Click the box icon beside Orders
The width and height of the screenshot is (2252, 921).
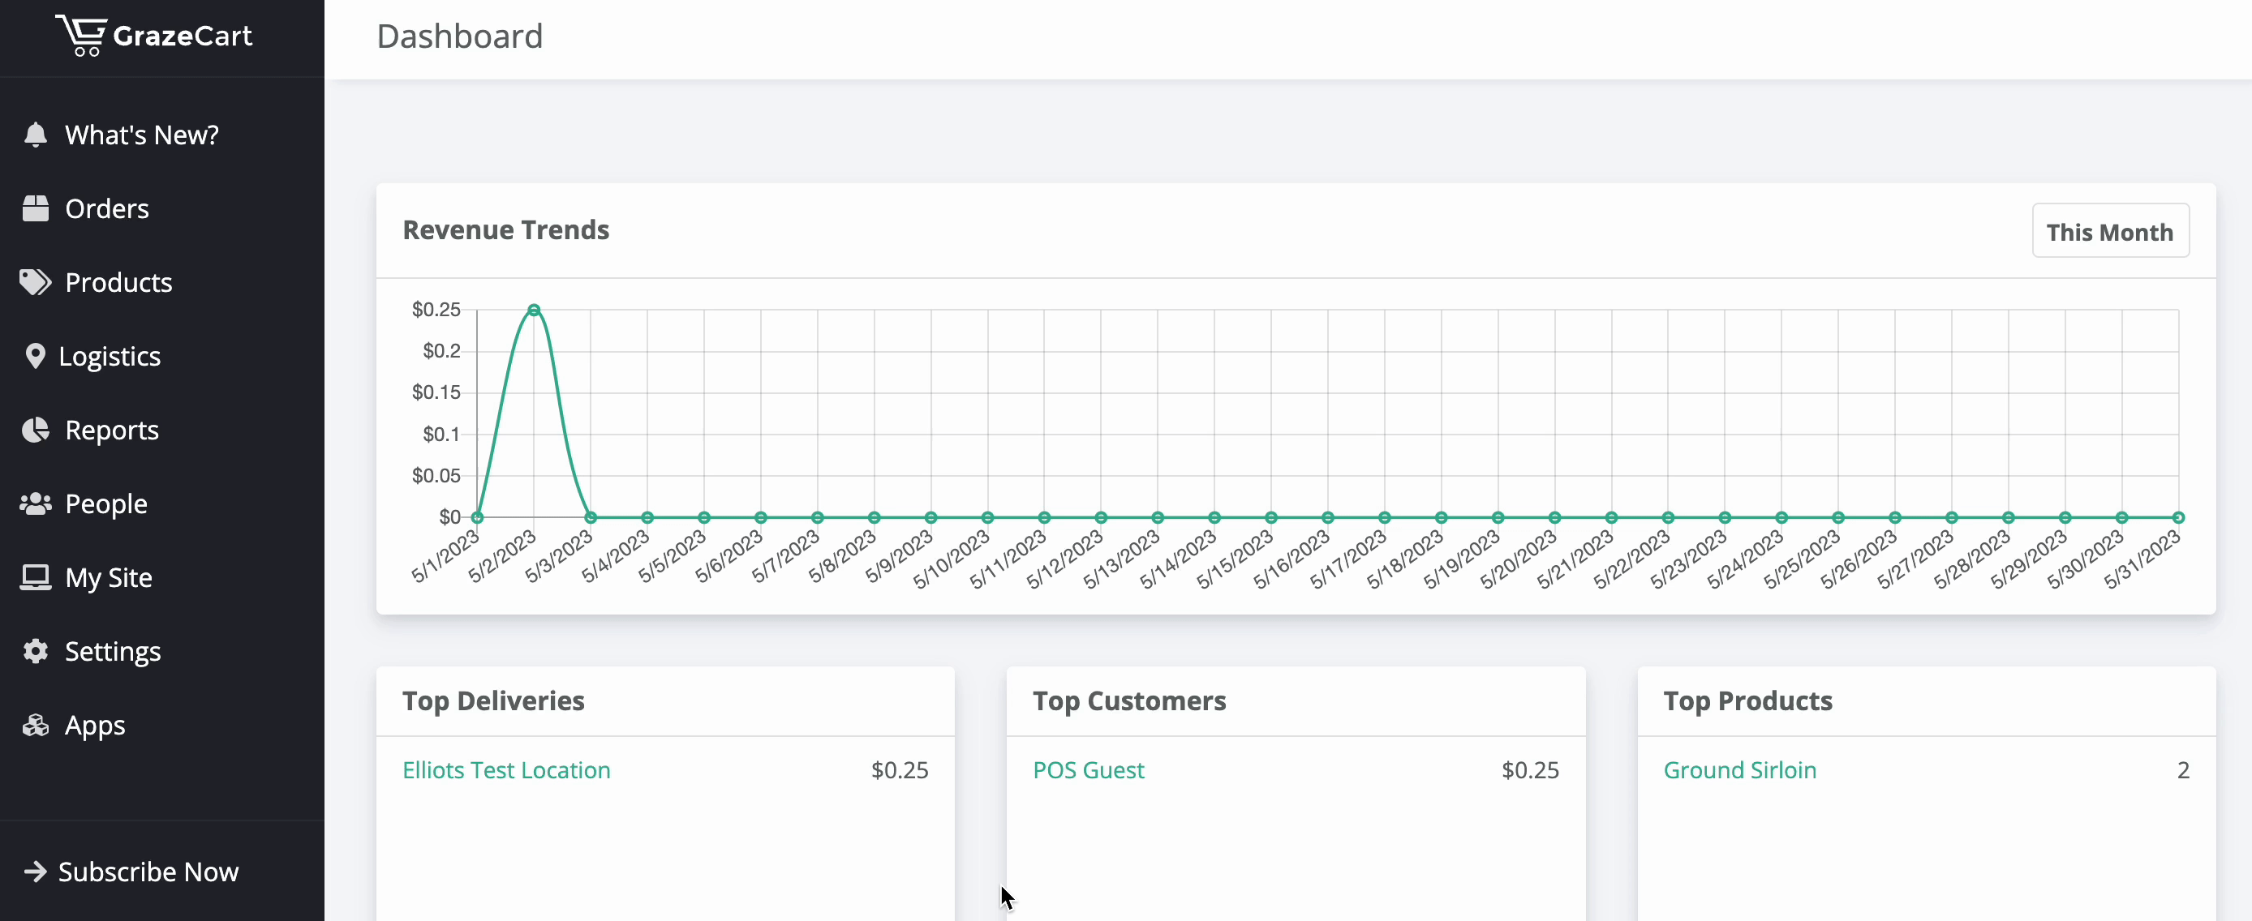pos(35,208)
